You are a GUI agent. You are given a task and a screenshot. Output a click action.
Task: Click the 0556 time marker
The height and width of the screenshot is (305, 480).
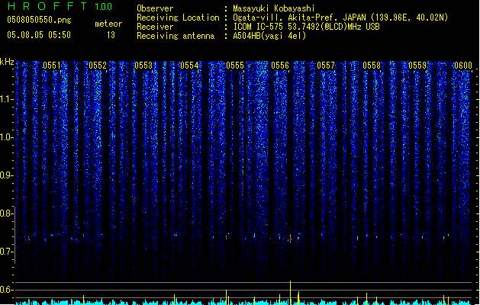[x=280, y=66]
